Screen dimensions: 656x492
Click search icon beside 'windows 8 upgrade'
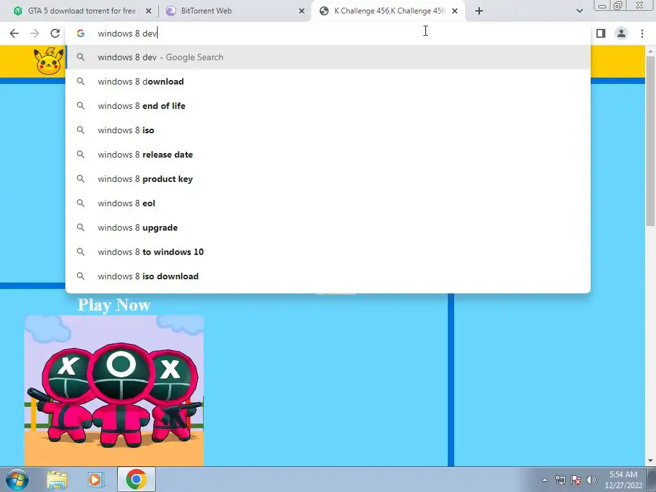pos(80,227)
